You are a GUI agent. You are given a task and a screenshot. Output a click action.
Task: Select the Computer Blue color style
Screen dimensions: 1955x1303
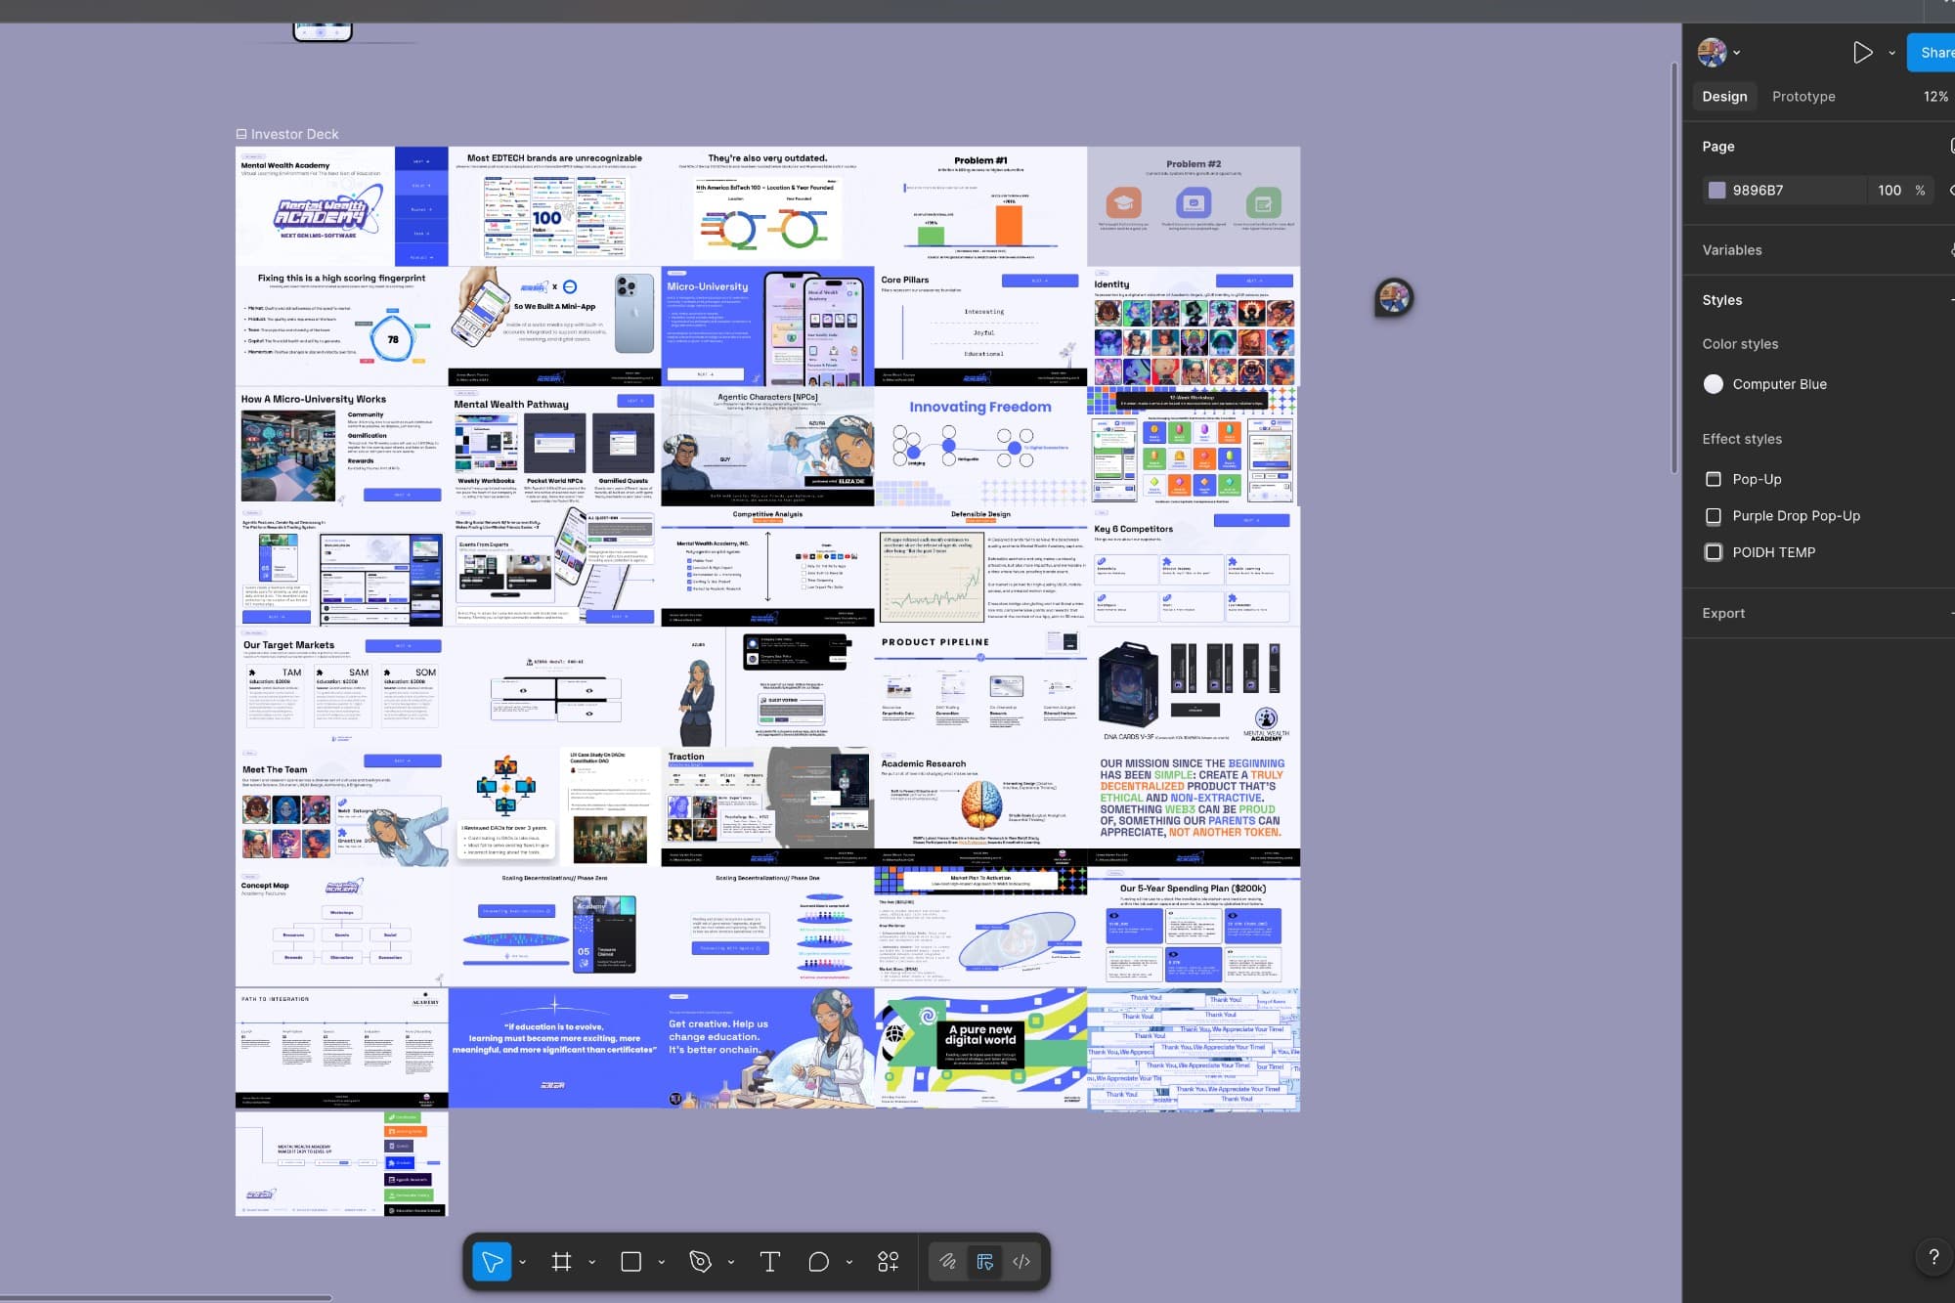click(1779, 383)
